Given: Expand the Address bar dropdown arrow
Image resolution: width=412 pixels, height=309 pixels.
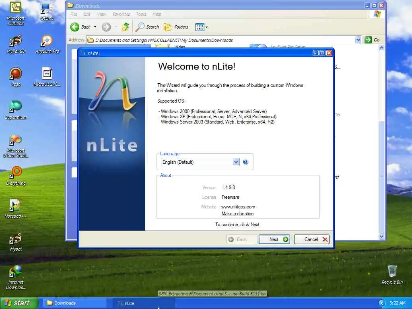Looking at the screenshot, I should [x=358, y=40].
